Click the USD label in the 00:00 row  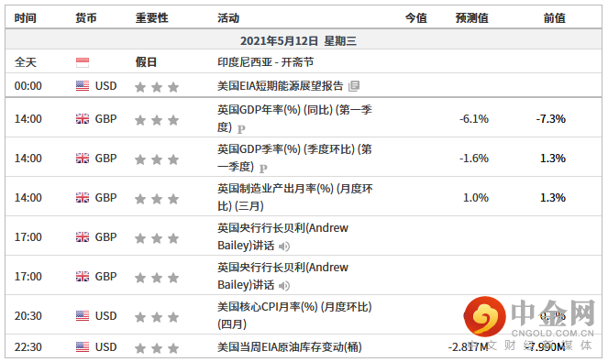coord(105,85)
